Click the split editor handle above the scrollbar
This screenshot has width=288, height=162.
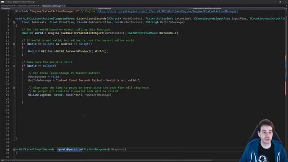tap(286, 9)
